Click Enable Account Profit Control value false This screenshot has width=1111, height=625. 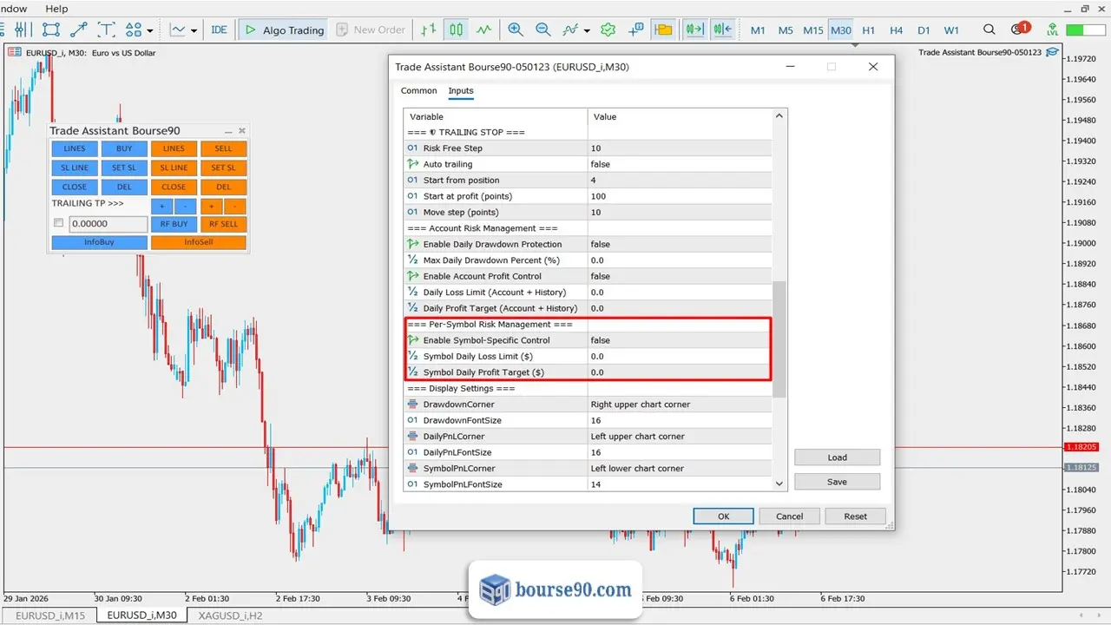pos(679,276)
